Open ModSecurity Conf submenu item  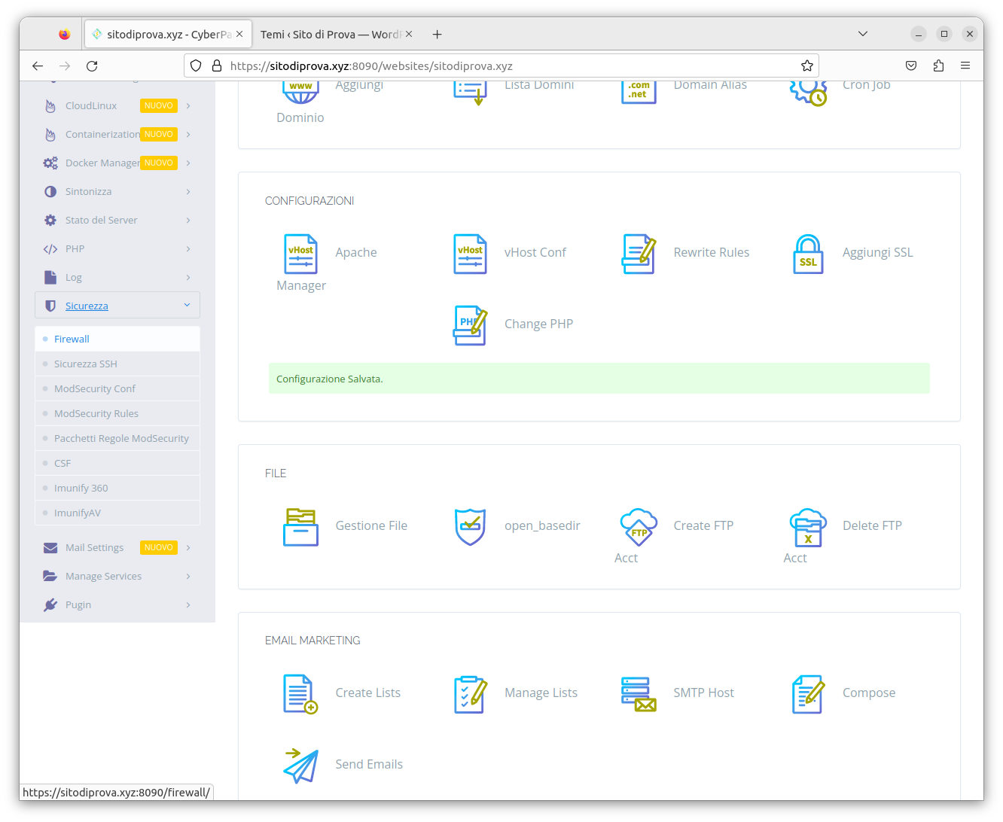[117, 389]
